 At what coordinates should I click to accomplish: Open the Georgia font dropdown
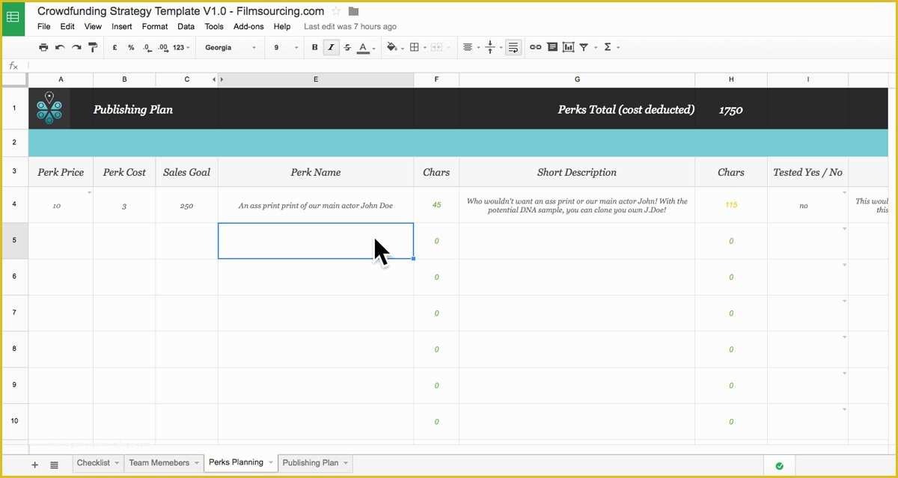coord(230,47)
